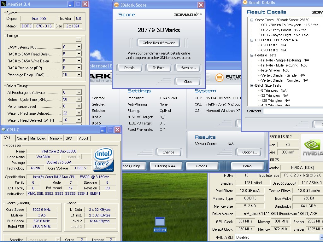Open Refresh Cycle Time (tRFC) dropdown
Image resolution: width=323 pixels, height=242 pixels.
79,99
